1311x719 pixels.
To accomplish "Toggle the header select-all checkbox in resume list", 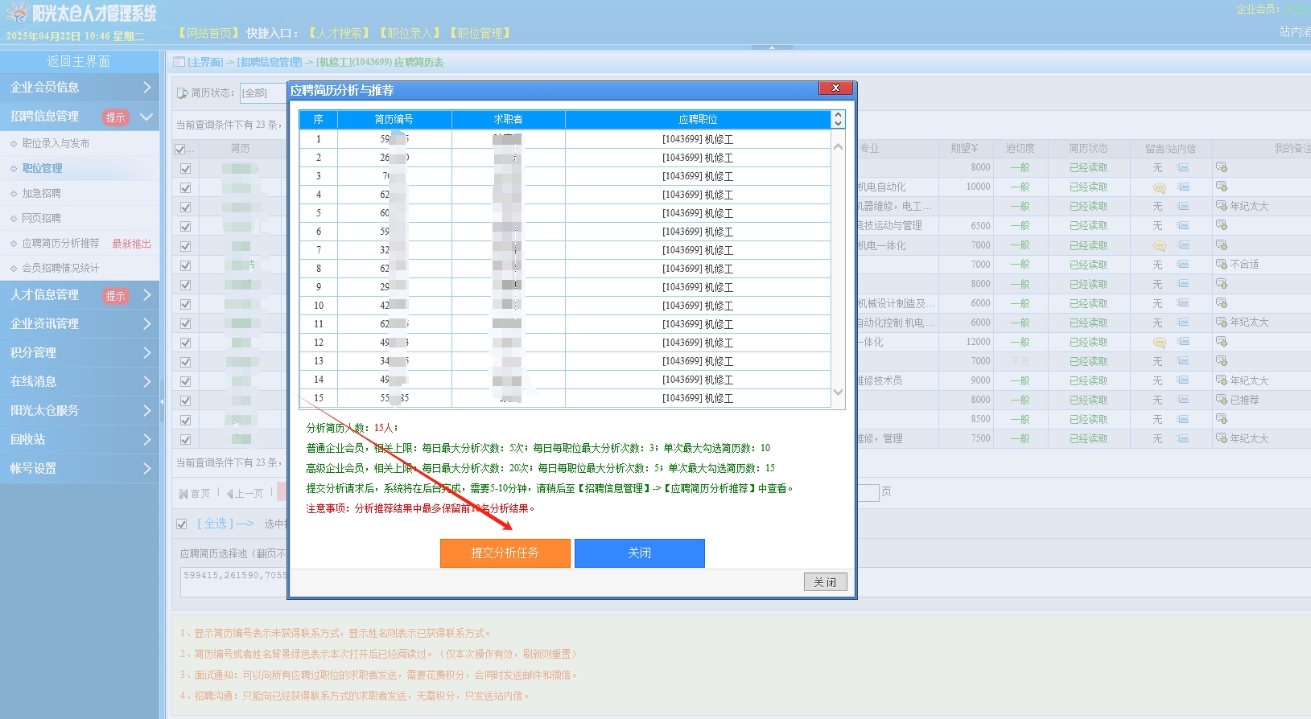I will 180,149.
